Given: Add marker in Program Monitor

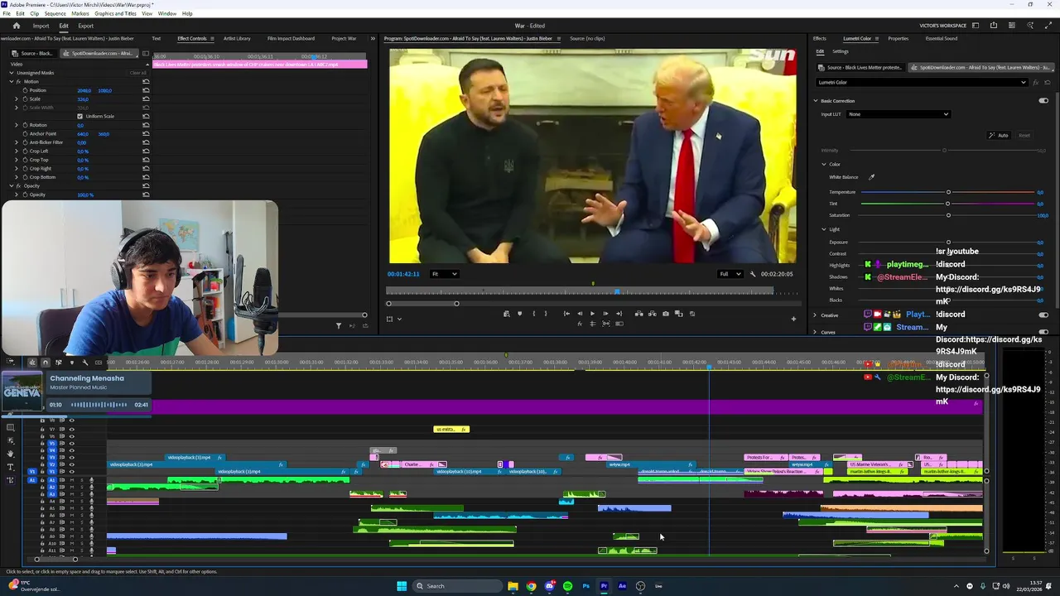Looking at the screenshot, I should pos(519,314).
